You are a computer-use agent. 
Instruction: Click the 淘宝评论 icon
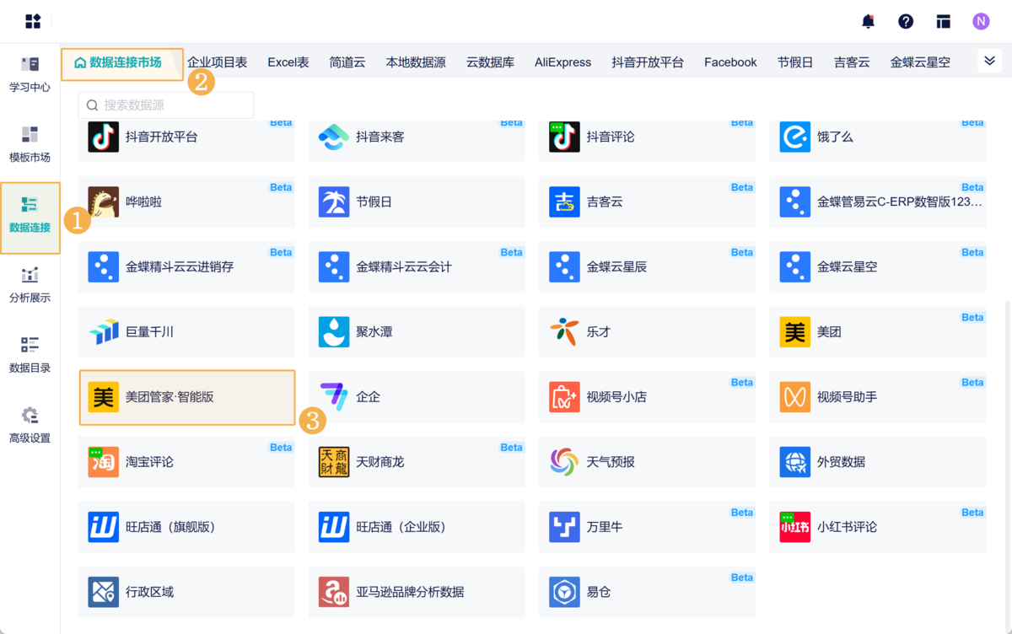coord(104,462)
